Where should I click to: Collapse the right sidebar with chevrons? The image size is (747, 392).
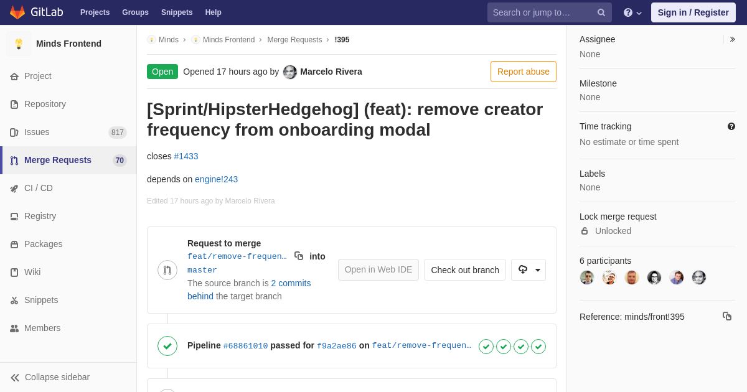point(732,39)
